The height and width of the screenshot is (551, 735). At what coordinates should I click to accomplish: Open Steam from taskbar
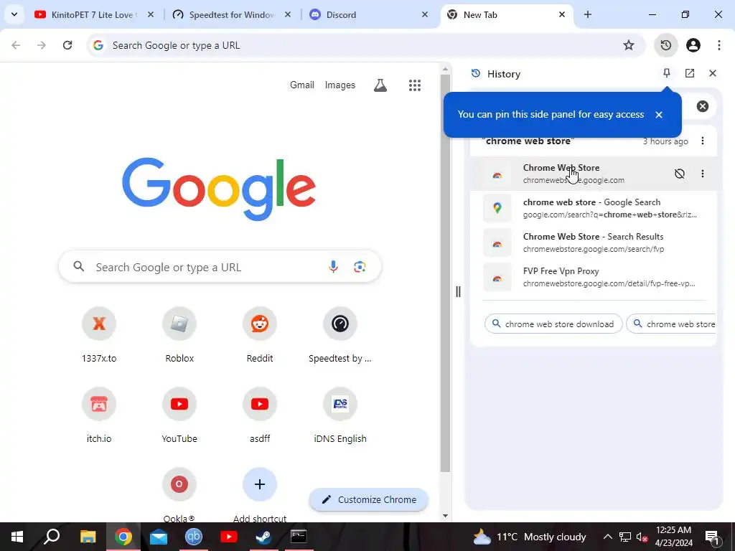point(263,537)
